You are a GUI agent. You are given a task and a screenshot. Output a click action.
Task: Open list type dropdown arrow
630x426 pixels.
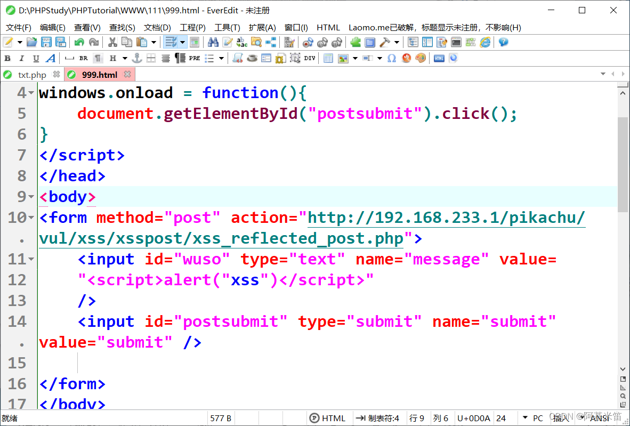point(221,59)
